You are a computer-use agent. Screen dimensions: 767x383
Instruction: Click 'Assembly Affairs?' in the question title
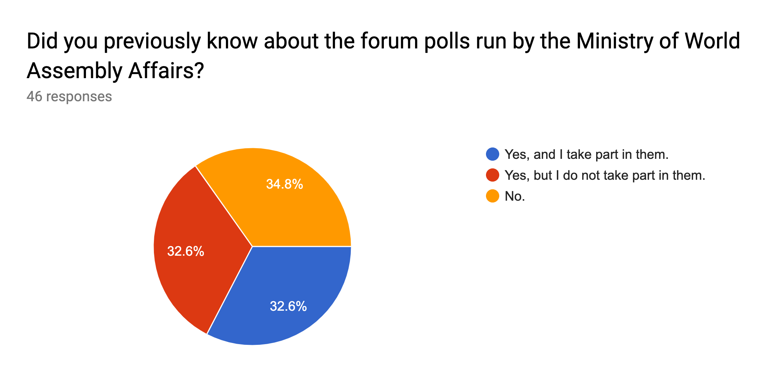click(x=115, y=70)
